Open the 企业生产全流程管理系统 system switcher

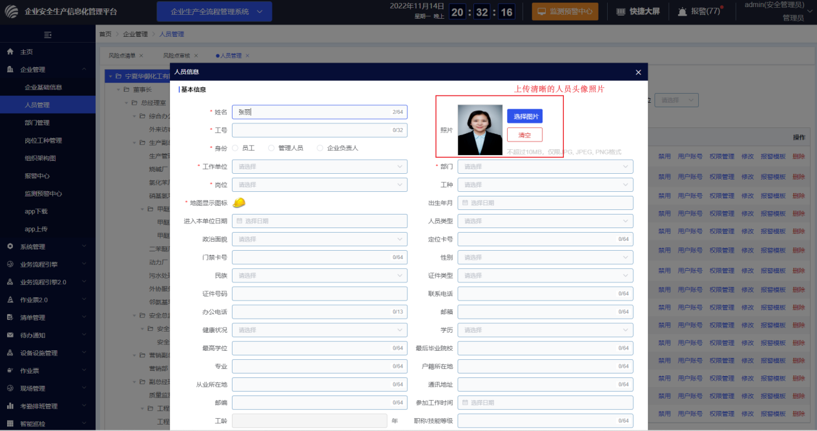pyautogui.click(x=214, y=12)
